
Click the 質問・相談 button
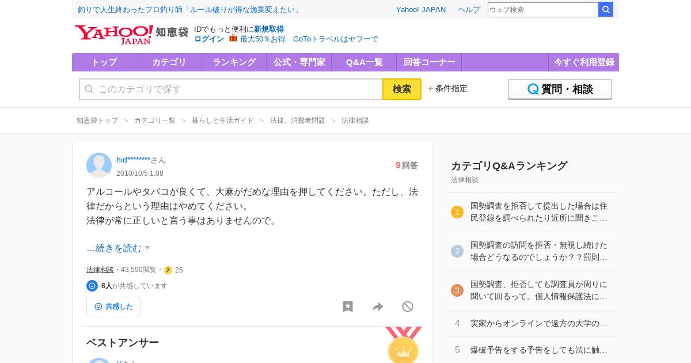[x=560, y=89]
